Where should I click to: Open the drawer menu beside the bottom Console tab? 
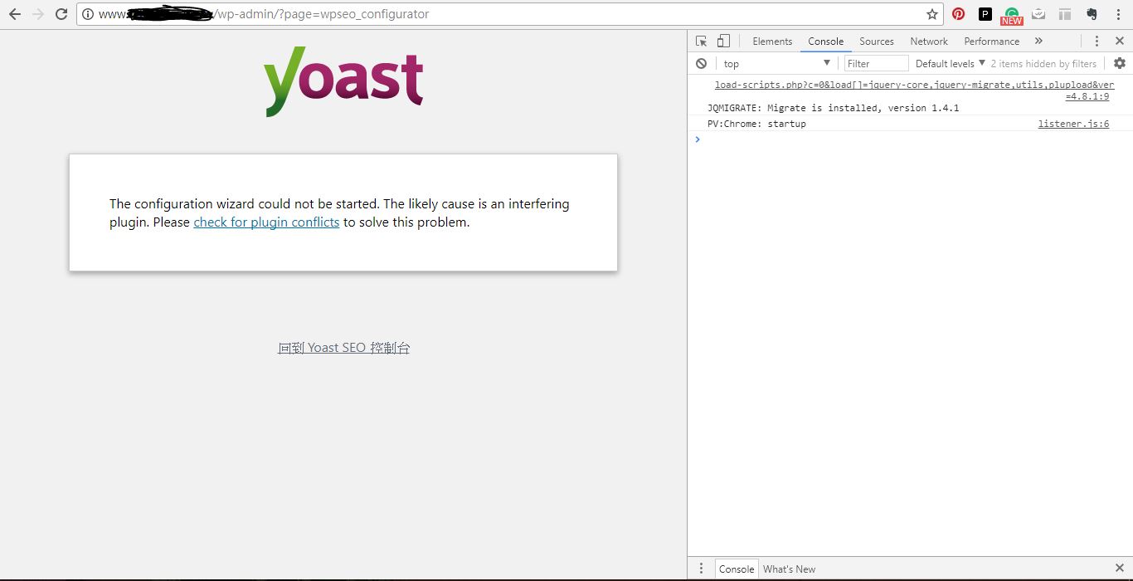point(701,569)
